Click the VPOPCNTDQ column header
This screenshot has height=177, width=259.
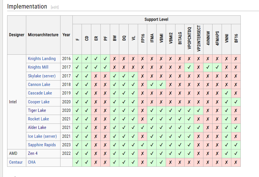pyautogui.click(x=189, y=39)
